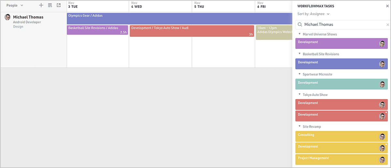Click Michael Thomas's avatar in people list
The width and height of the screenshot is (391, 168).
tap(7, 17)
